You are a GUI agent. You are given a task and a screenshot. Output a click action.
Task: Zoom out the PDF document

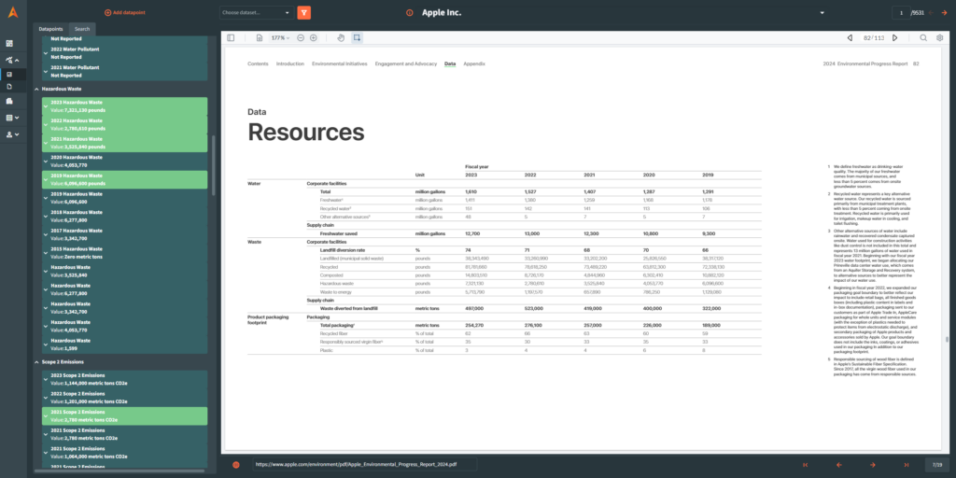click(301, 37)
